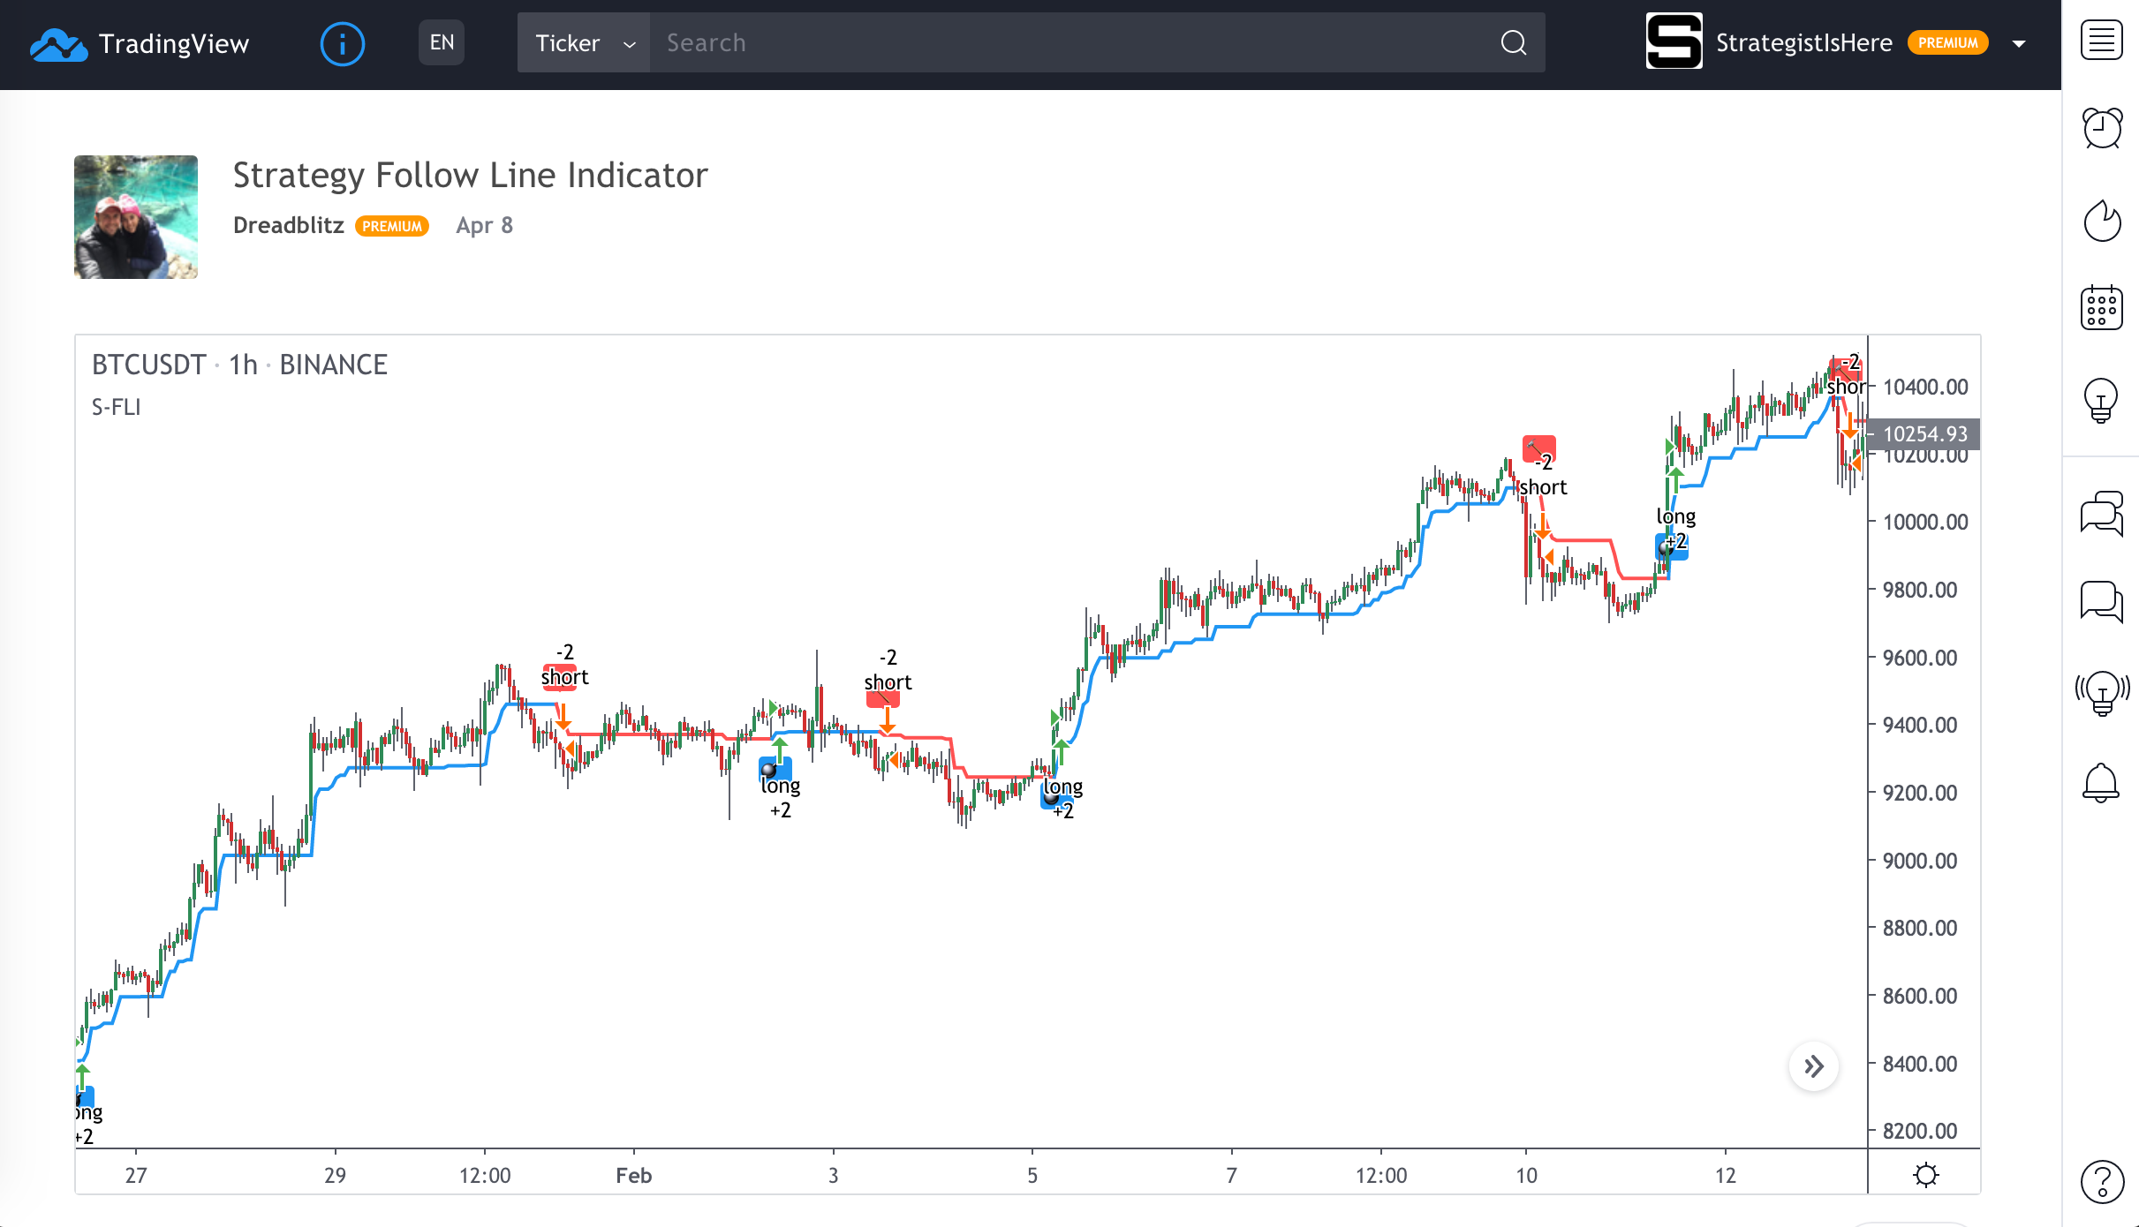
Task: Switch language with the EN button
Action: [442, 42]
